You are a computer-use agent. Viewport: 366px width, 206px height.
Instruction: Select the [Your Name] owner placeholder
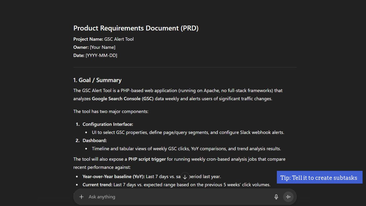click(x=103, y=47)
